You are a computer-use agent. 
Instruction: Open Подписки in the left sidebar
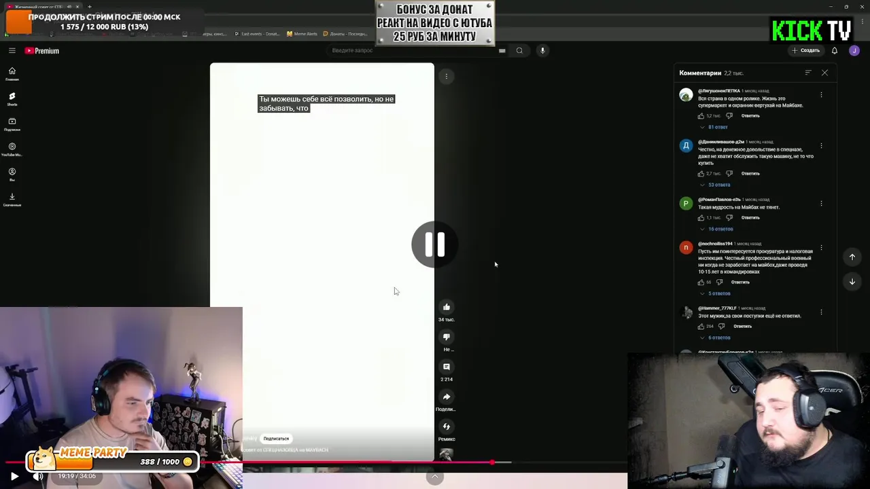point(12,124)
